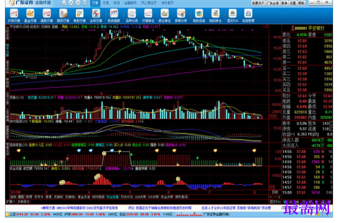Open 美股行情 US stocks icon
The image size is (339, 223).
80,15
